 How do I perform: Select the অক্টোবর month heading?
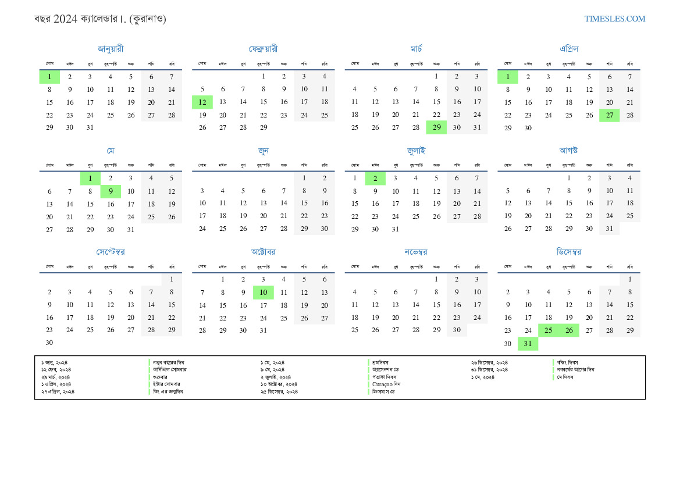[264, 252]
